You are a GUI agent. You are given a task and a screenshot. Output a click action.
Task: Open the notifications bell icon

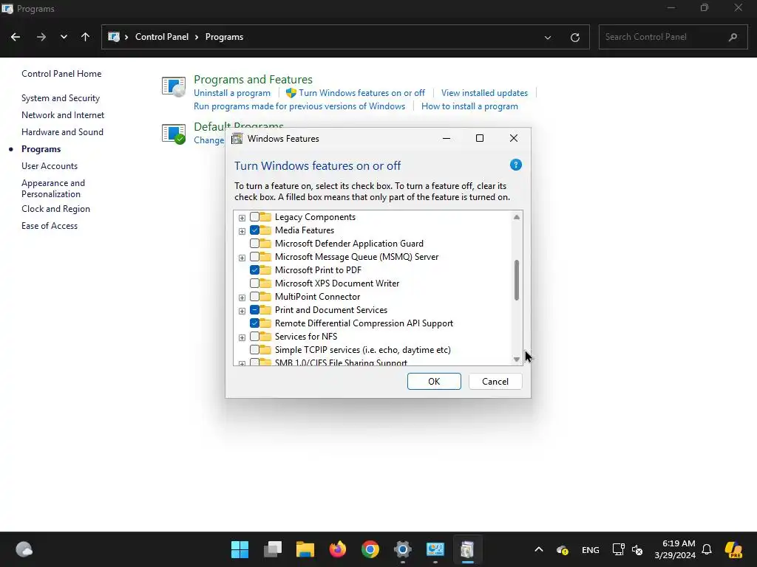point(707,549)
